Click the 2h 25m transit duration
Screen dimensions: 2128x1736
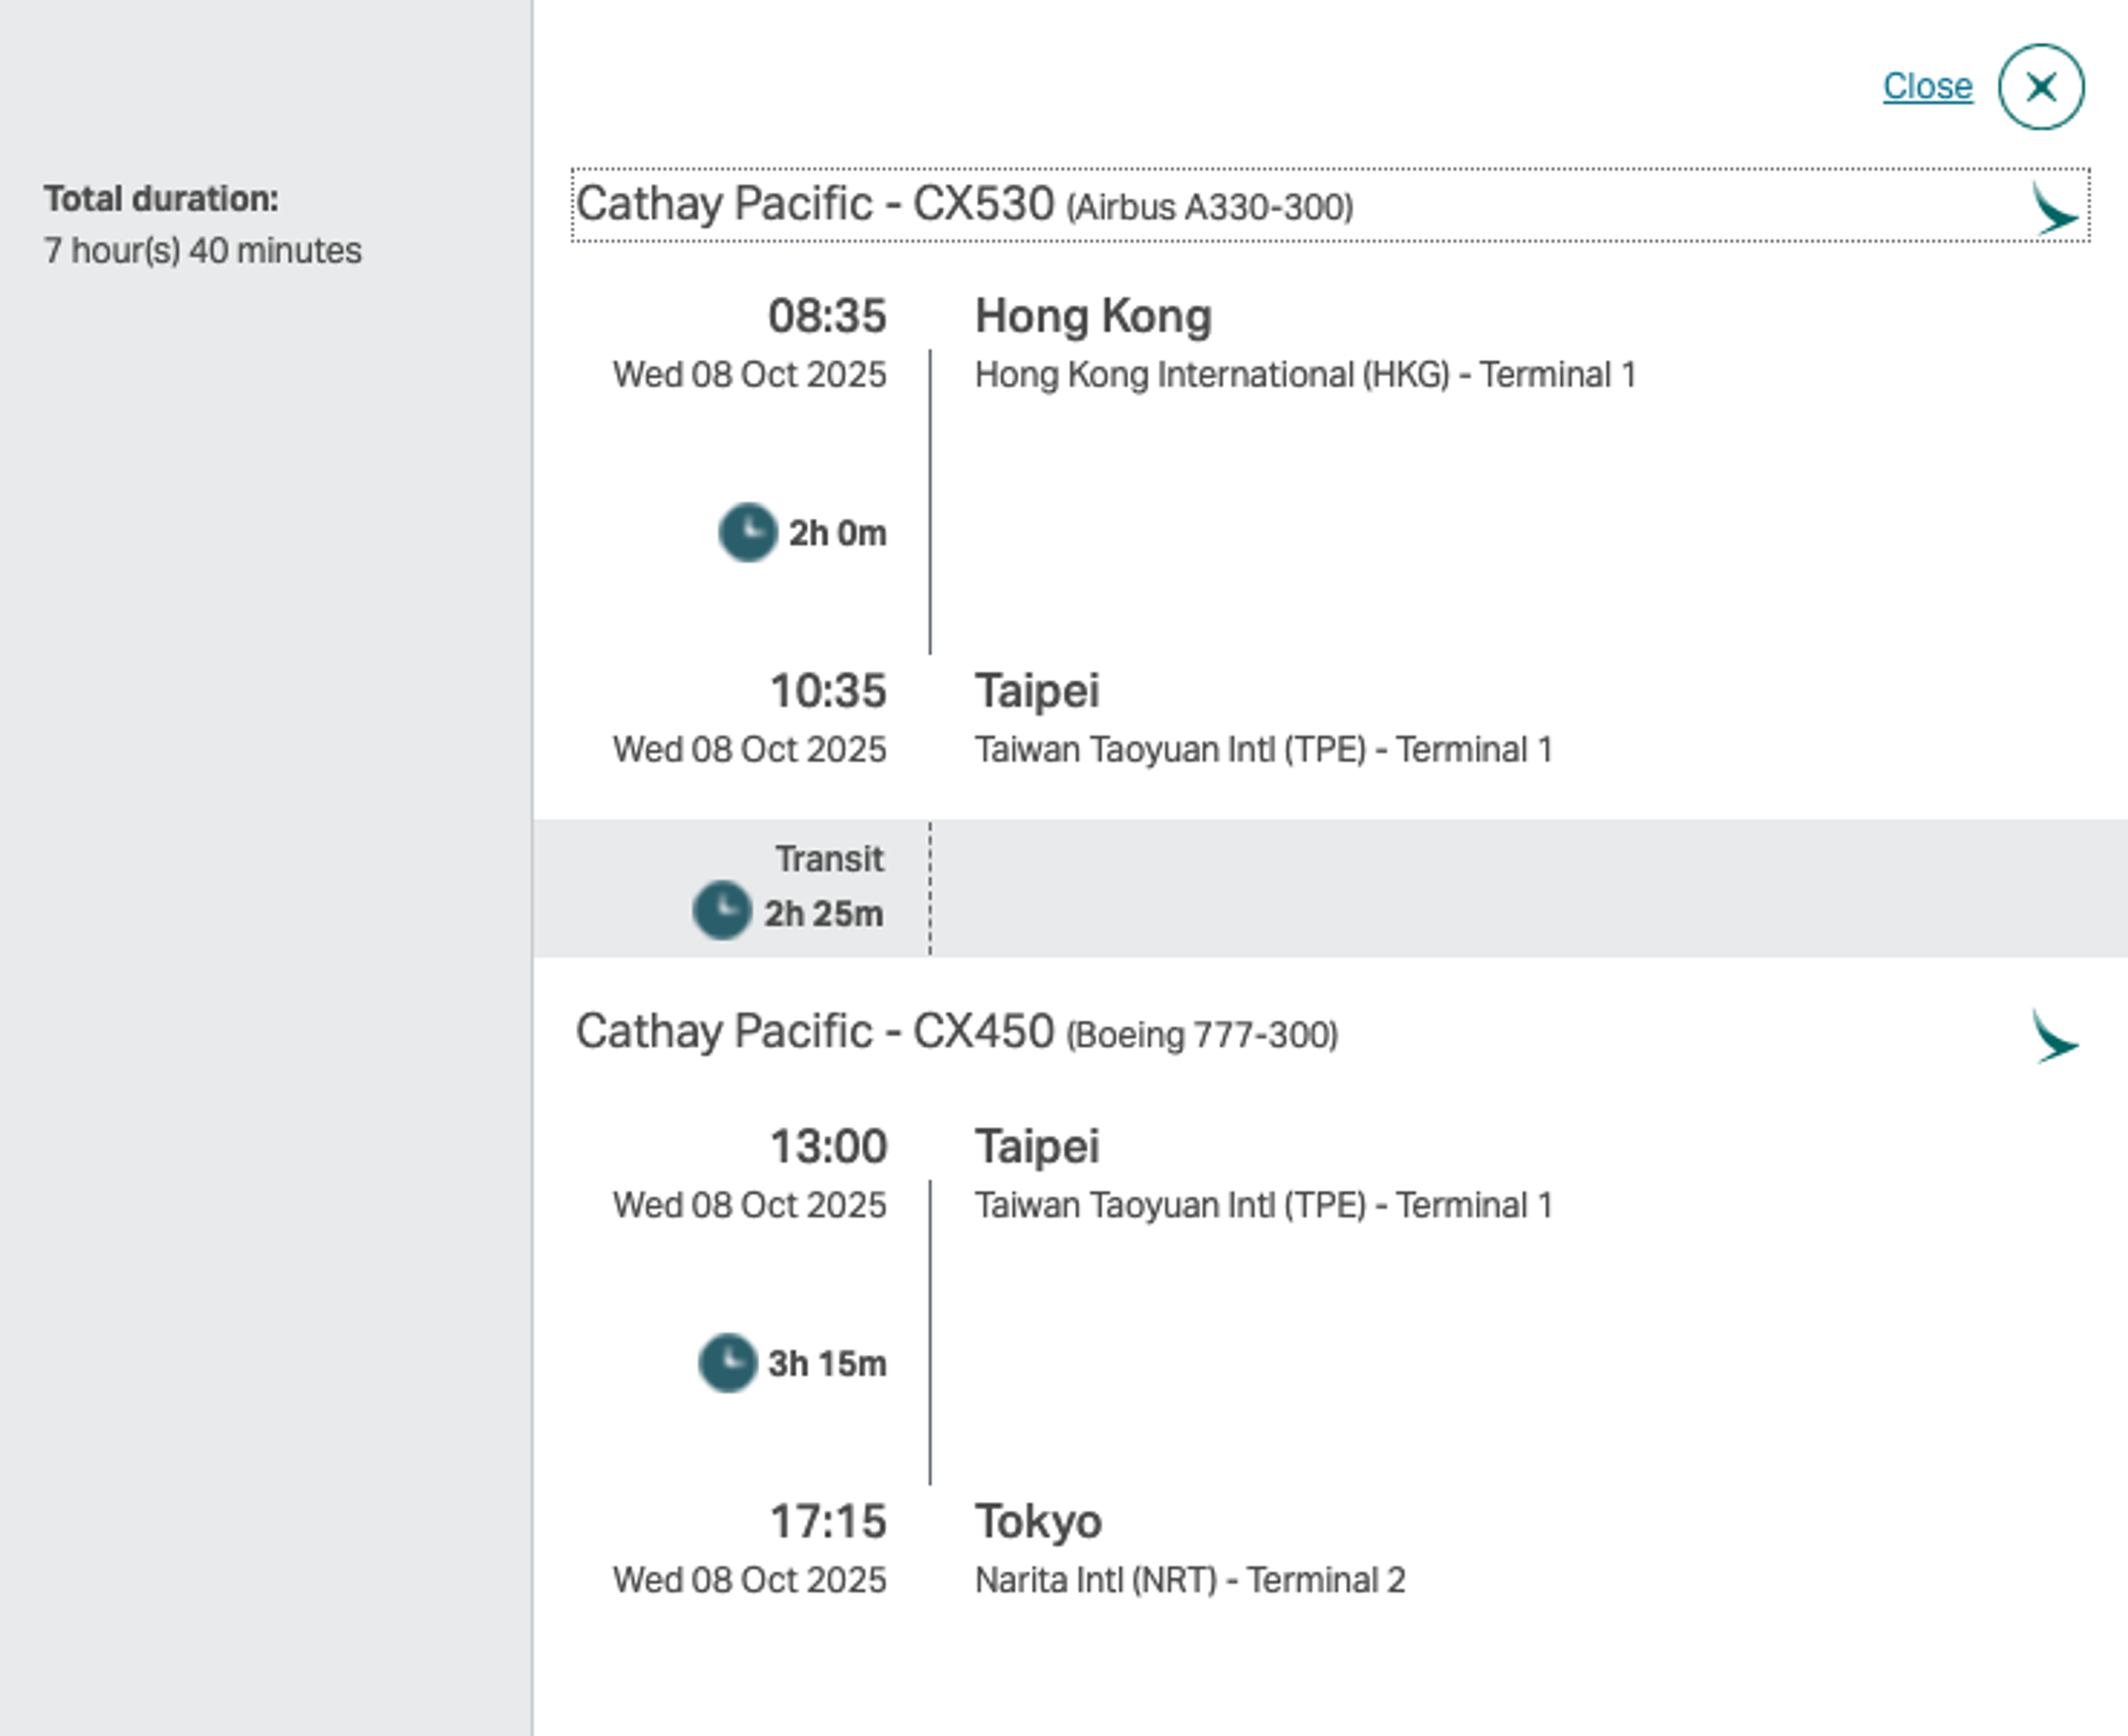click(x=823, y=914)
